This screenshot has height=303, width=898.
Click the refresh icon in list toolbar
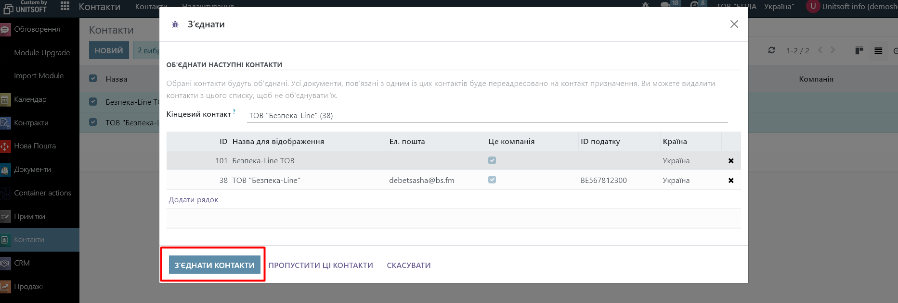pos(771,50)
